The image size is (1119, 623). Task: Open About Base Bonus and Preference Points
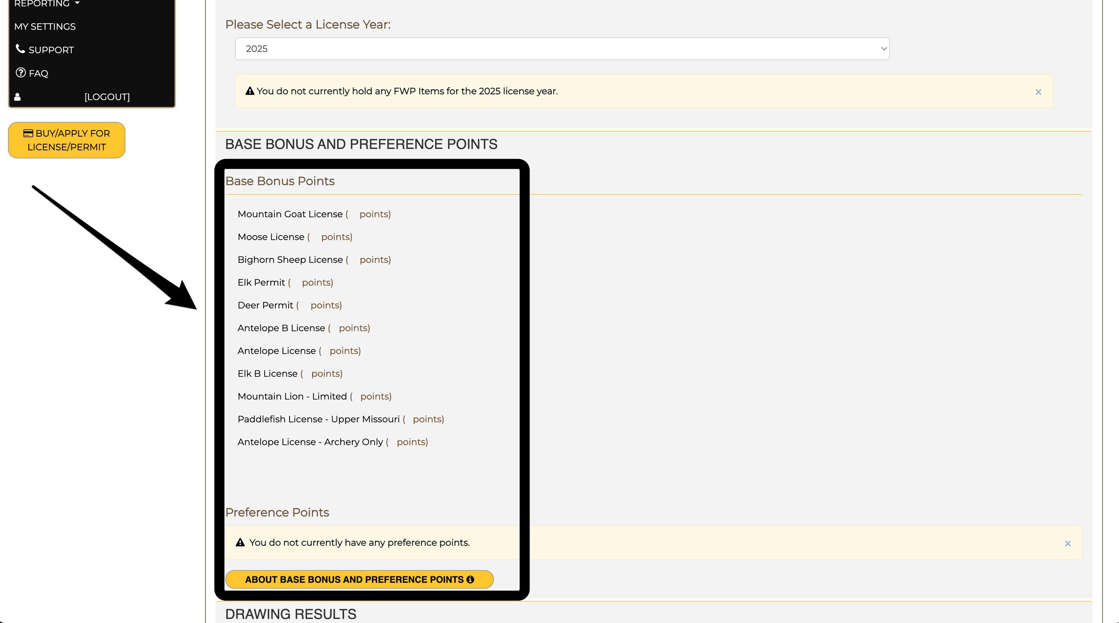coord(359,580)
